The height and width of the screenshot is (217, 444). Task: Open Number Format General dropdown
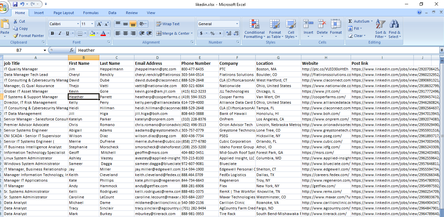point(237,24)
